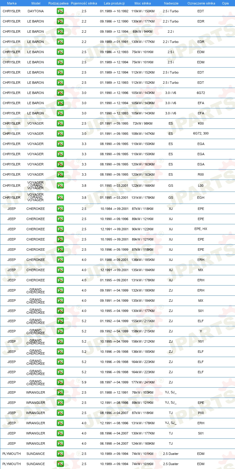
Task: Select the 122kW / 166KM power cell
Action: (143, 186)
